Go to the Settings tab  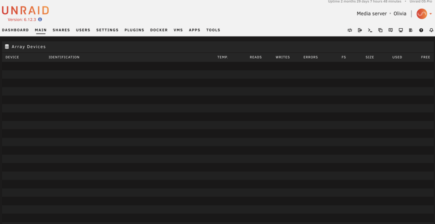[107, 30]
